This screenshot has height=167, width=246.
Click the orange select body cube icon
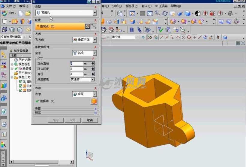click(94, 101)
